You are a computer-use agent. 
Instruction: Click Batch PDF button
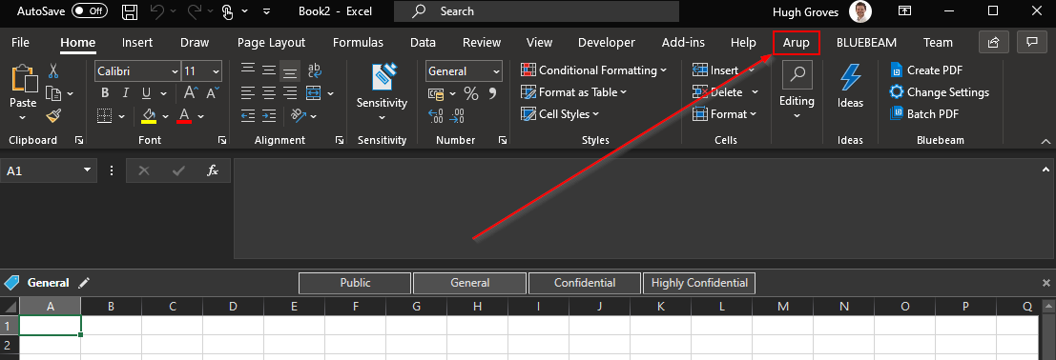pyautogui.click(x=924, y=114)
